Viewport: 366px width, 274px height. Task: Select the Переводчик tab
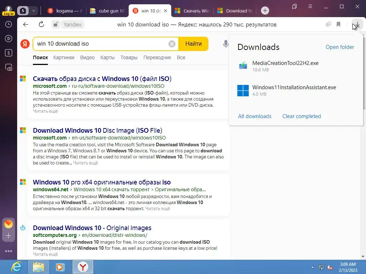click(157, 57)
